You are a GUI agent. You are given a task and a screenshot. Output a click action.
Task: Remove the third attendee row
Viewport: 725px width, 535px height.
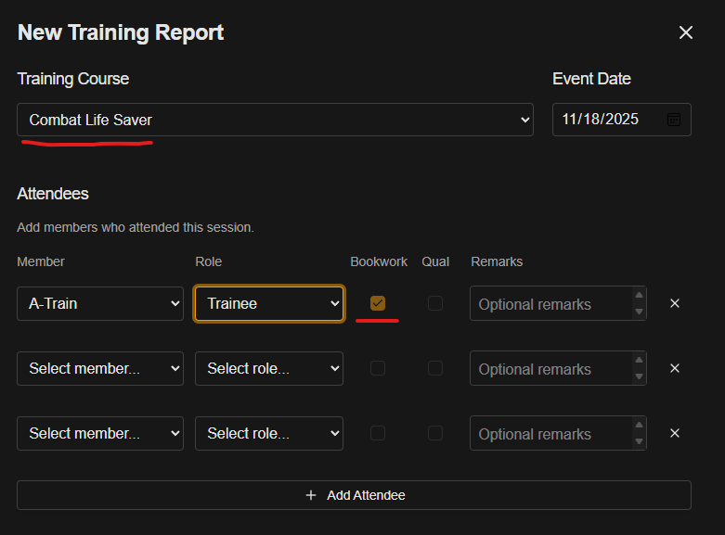(x=675, y=433)
